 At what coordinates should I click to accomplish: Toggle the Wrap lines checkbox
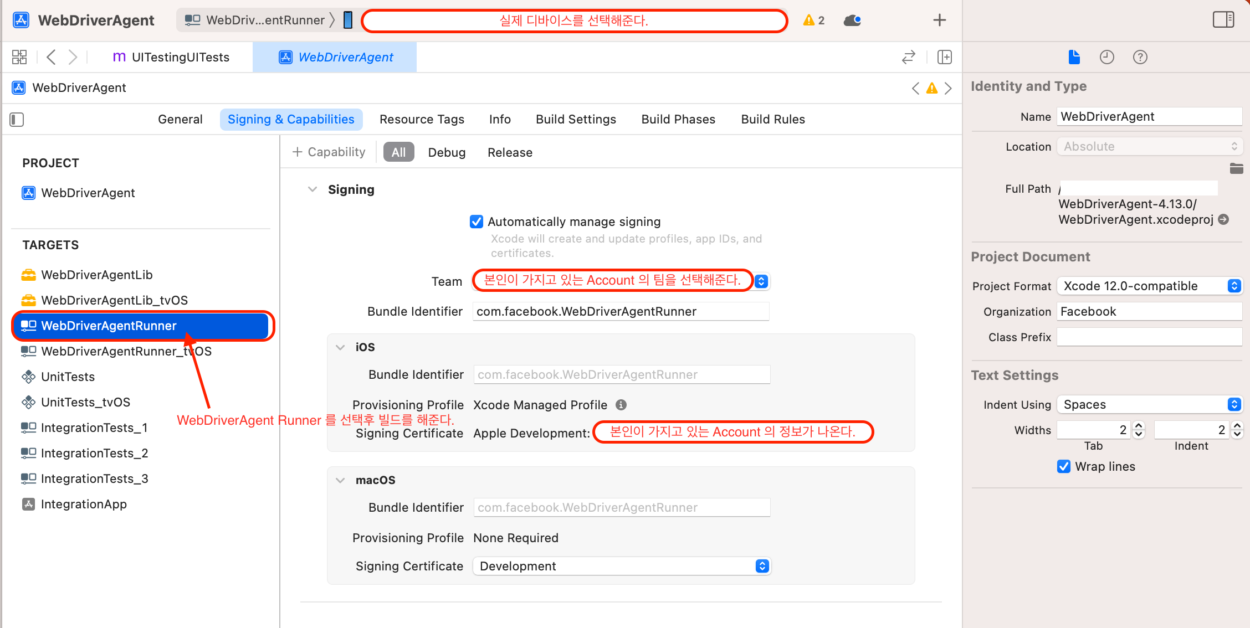click(1064, 466)
